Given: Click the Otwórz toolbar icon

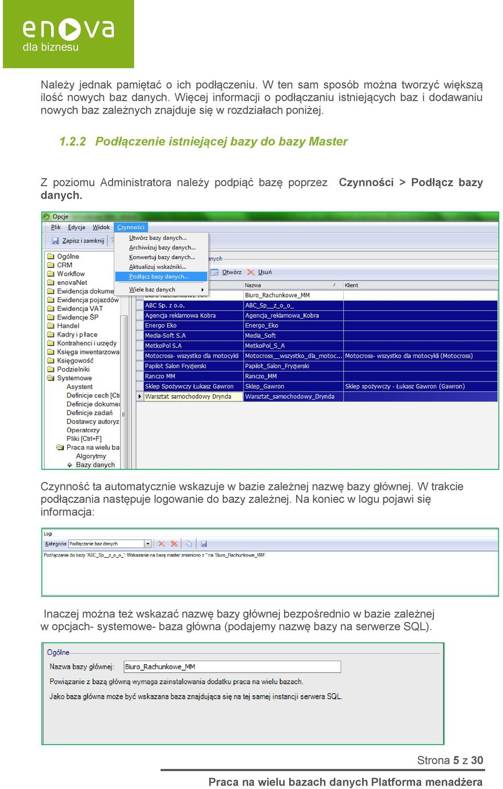Looking at the screenshot, I should click(215, 272).
